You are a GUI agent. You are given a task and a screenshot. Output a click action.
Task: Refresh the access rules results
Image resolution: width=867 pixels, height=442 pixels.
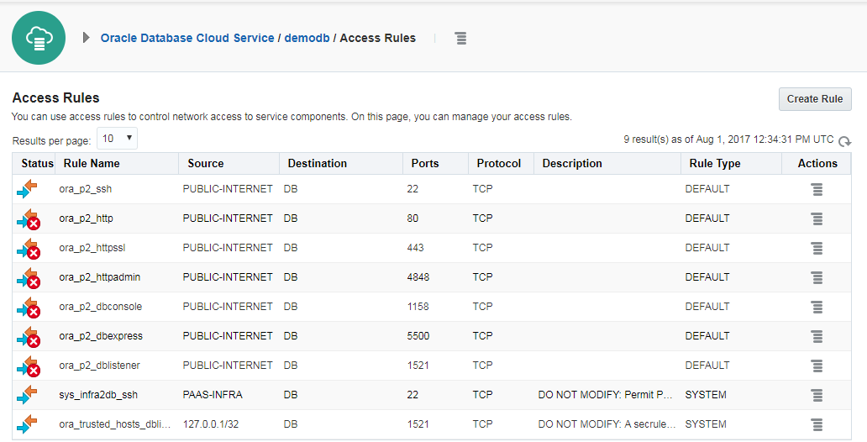click(844, 141)
